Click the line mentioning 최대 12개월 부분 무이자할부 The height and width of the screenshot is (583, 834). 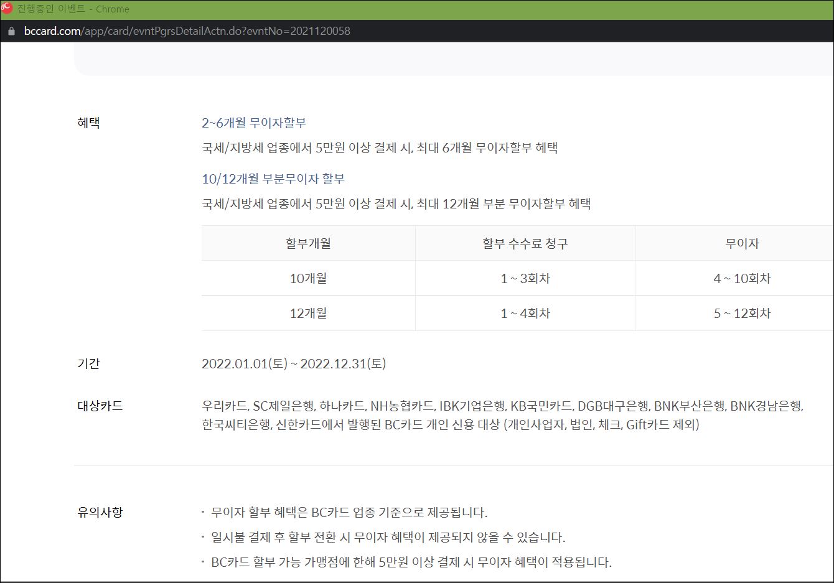point(396,203)
